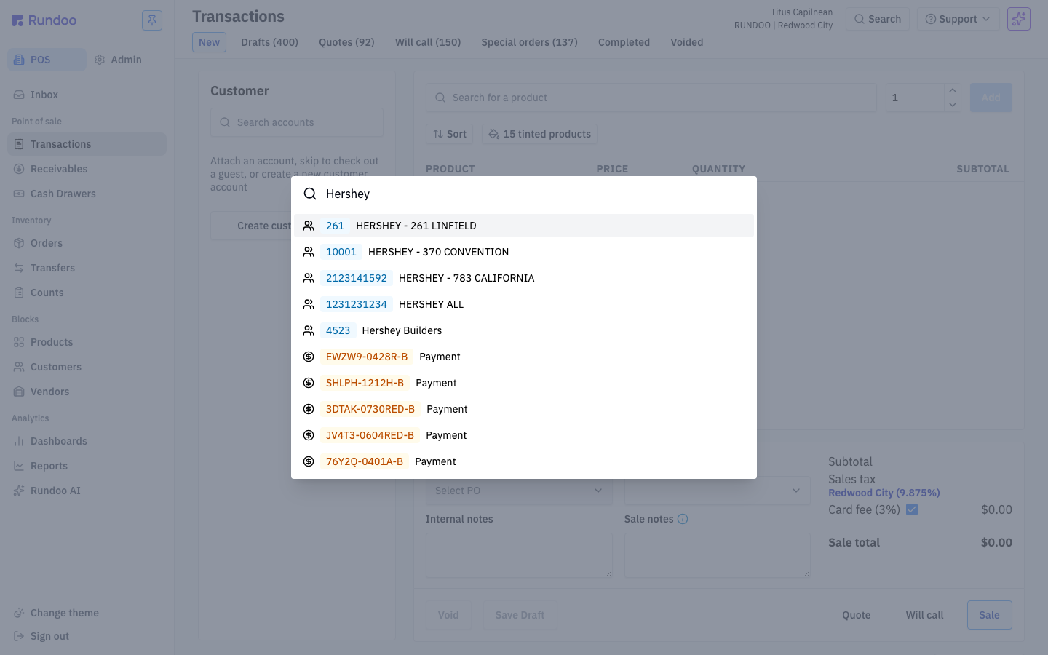Image resolution: width=1048 pixels, height=655 pixels.
Task: Click the Vendors building icon
Action: click(19, 392)
